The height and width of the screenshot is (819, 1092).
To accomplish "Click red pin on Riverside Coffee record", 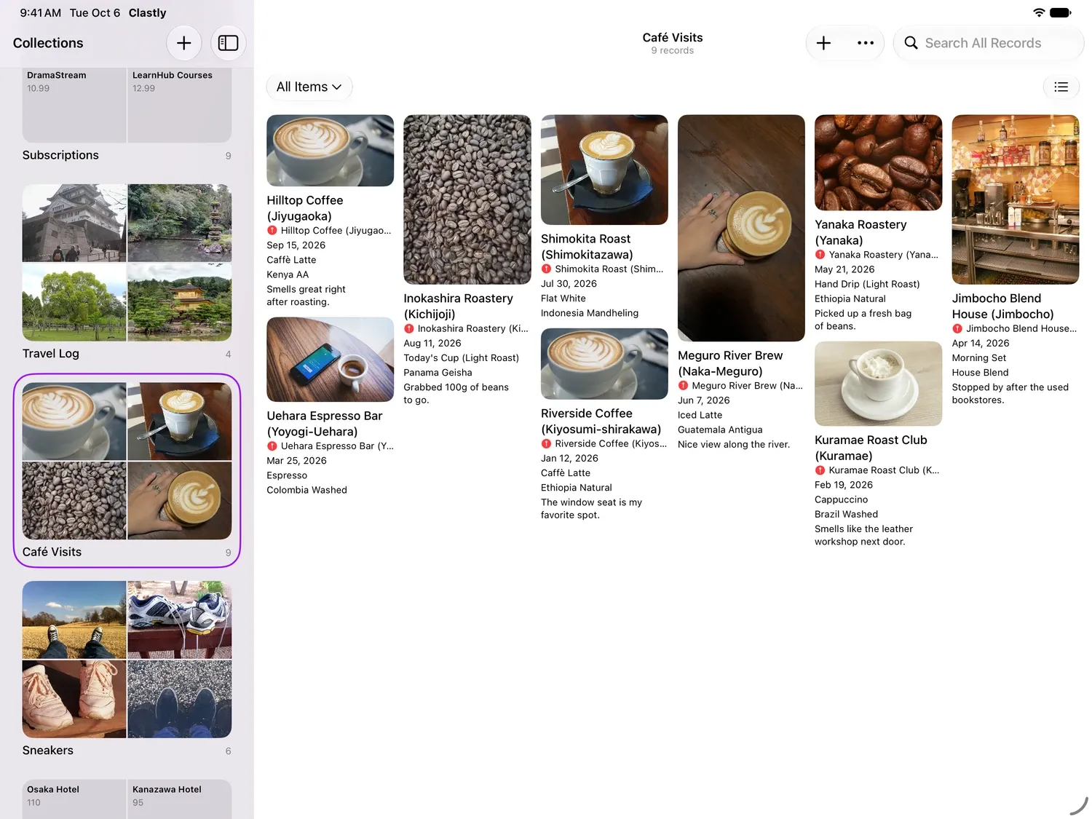I will click(546, 444).
